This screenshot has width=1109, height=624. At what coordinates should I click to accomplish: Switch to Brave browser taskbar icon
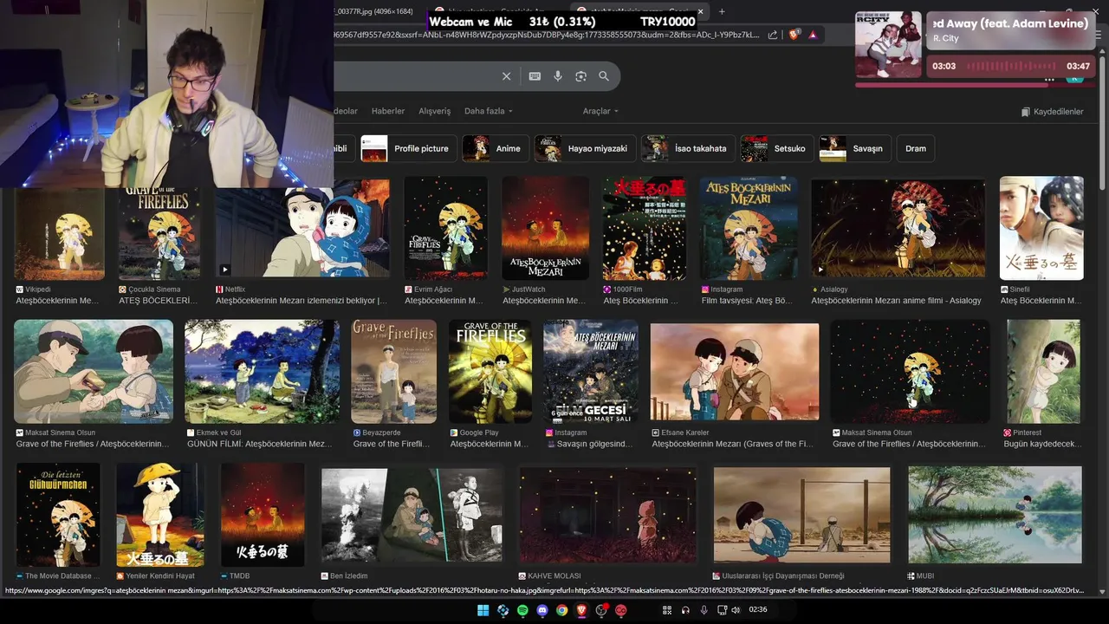pos(581,610)
